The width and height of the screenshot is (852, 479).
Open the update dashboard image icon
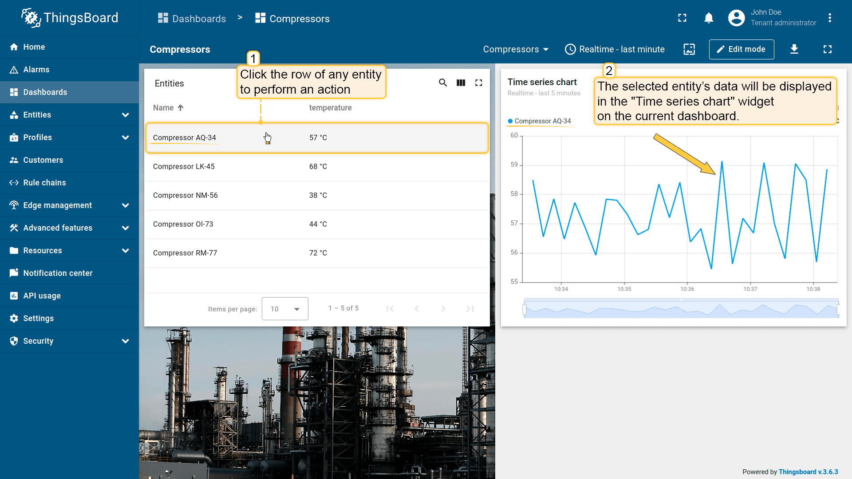click(x=689, y=49)
